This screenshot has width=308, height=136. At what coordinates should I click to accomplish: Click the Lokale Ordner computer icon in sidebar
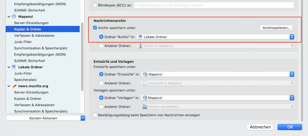[x=14, y=67]
